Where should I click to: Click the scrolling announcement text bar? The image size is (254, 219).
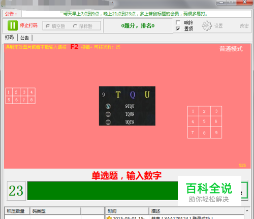tap(136, 14)
